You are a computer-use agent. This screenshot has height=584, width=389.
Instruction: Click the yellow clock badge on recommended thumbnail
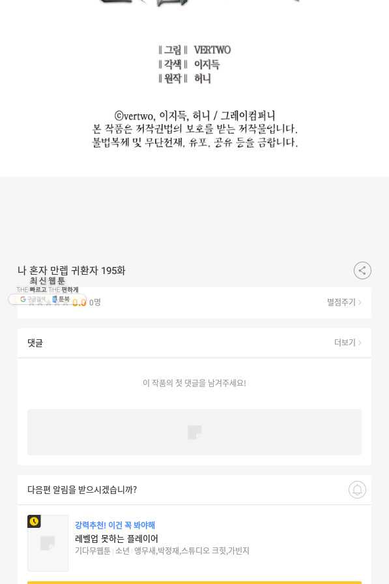tap(34, 521)
